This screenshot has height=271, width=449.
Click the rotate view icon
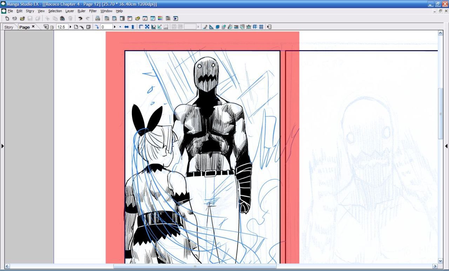pos(97,27)
